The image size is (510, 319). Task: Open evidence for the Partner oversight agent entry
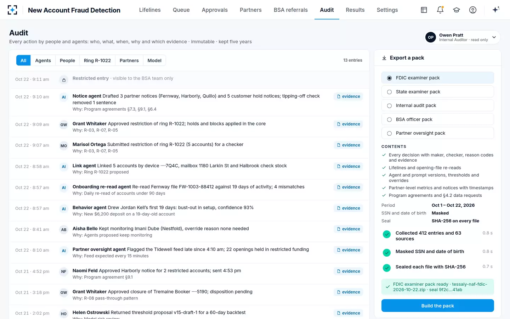348,250
